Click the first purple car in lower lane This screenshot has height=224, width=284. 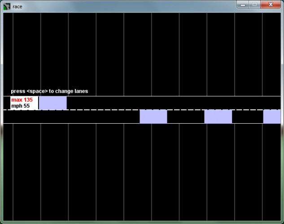pos(153,116)
